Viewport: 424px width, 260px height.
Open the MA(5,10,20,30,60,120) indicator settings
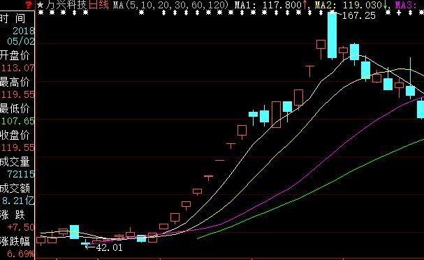click(170, 5)
